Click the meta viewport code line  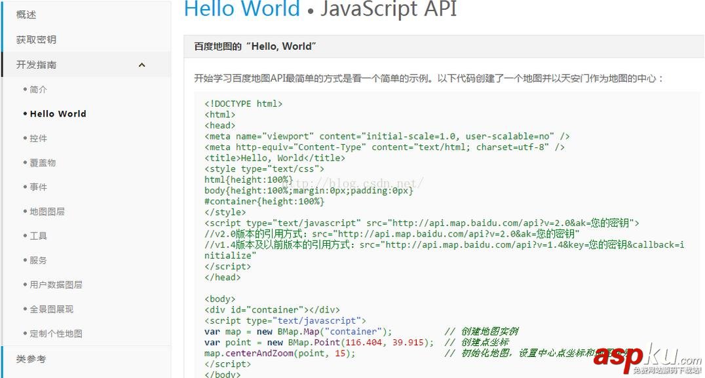pyautogui.click(x=387, y=136)
